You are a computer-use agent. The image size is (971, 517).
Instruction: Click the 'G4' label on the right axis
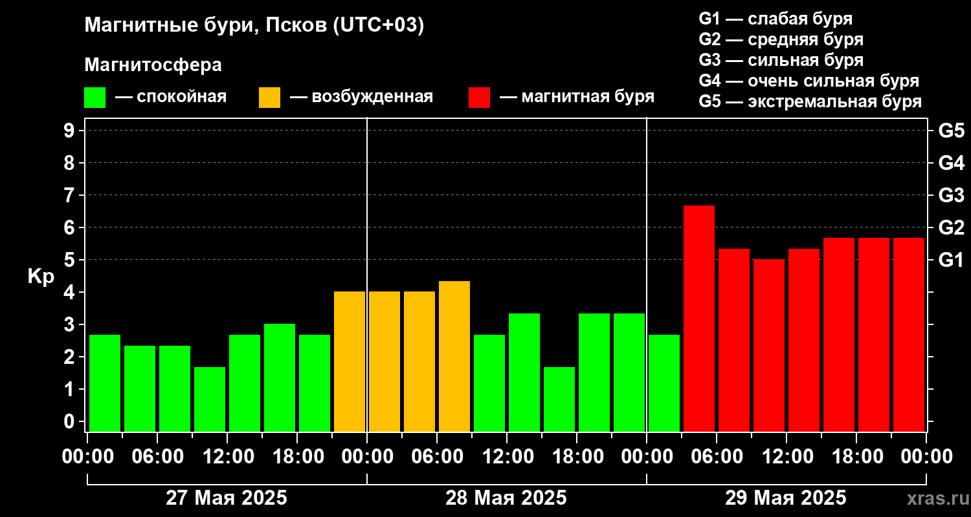point(952,163)
